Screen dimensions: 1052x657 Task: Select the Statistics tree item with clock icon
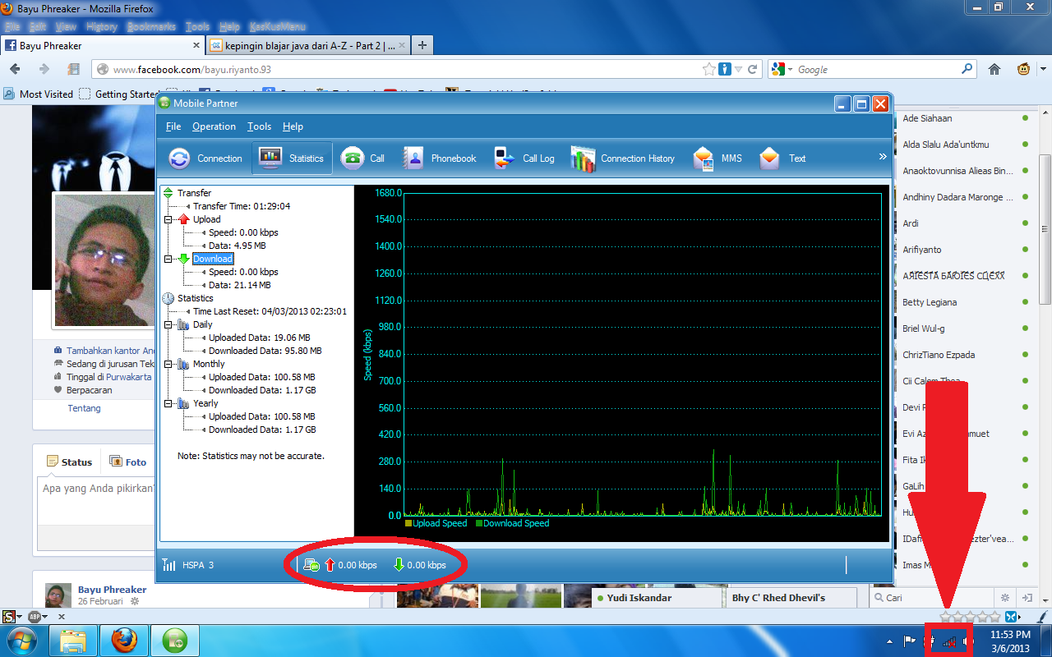click(x=195, y=298)
